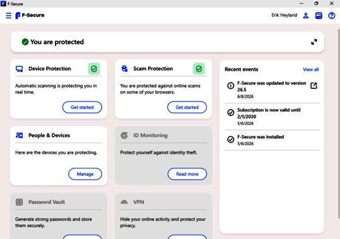The height and width of the screenshot is (239, 340).
Task: Click 'Automatic scanning is protecting you' description
Action: (x=56, y=89)
